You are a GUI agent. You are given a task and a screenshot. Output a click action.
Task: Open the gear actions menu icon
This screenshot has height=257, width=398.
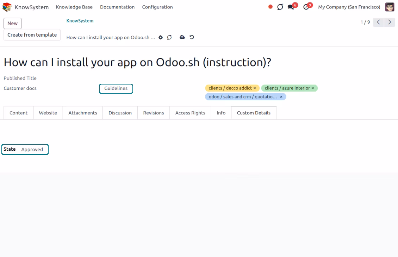(x=161, y=37)
